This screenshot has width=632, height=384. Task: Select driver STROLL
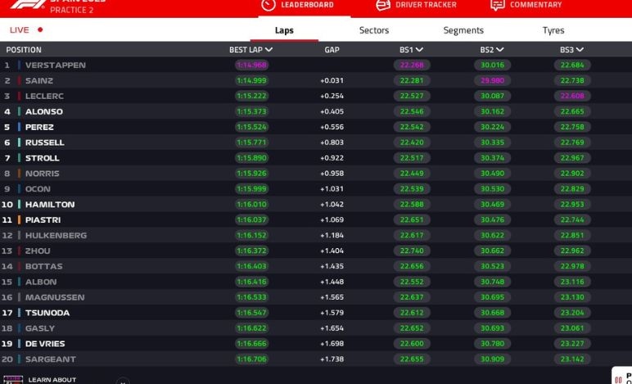coord(42,158)
